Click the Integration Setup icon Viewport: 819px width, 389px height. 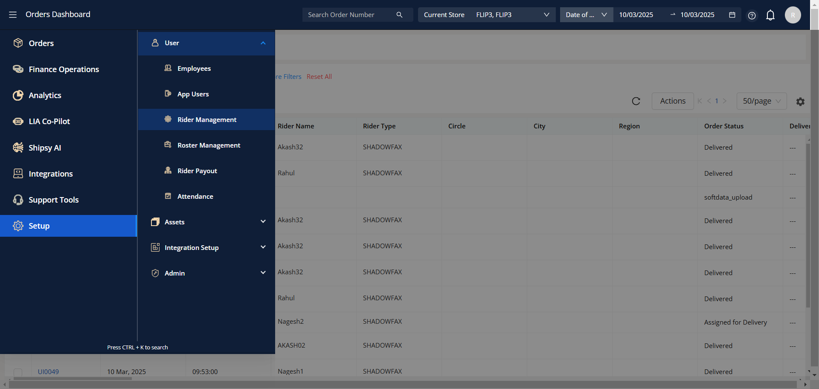click(x=155, y=247)
